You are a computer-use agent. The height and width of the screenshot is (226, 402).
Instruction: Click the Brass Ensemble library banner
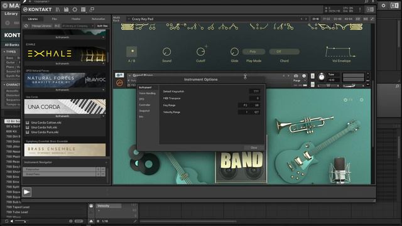tap(65, 150)
